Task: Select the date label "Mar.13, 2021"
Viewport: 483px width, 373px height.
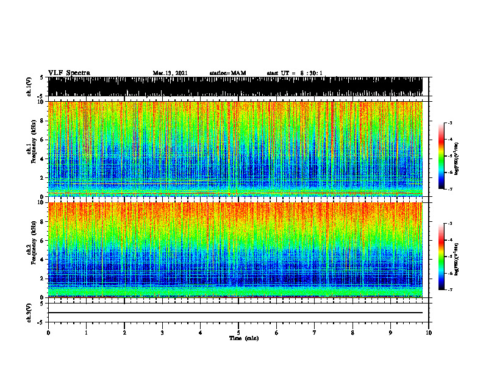Action: pos(170,73)
